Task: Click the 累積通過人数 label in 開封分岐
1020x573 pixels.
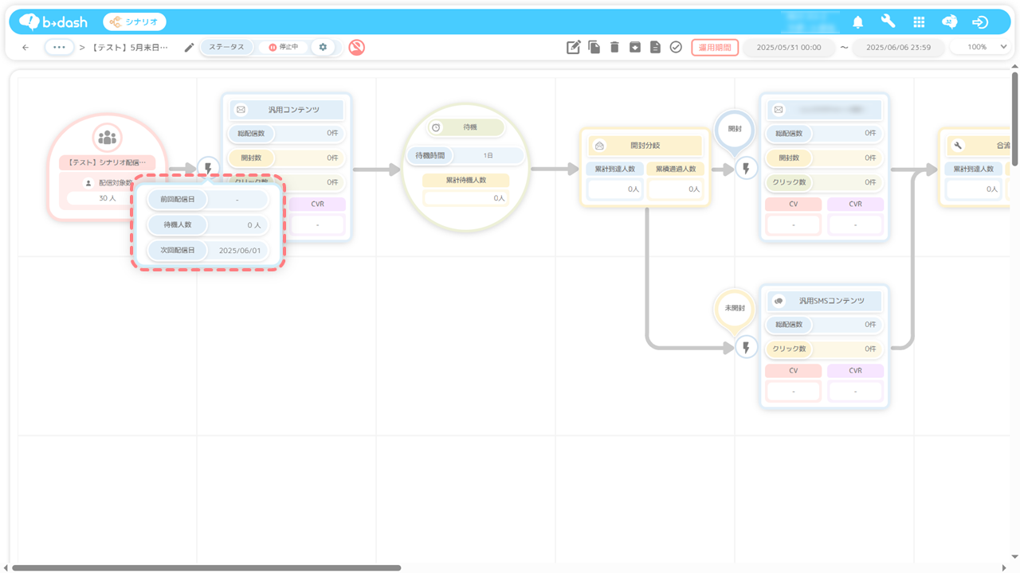Action: click(x=676, y=170)
